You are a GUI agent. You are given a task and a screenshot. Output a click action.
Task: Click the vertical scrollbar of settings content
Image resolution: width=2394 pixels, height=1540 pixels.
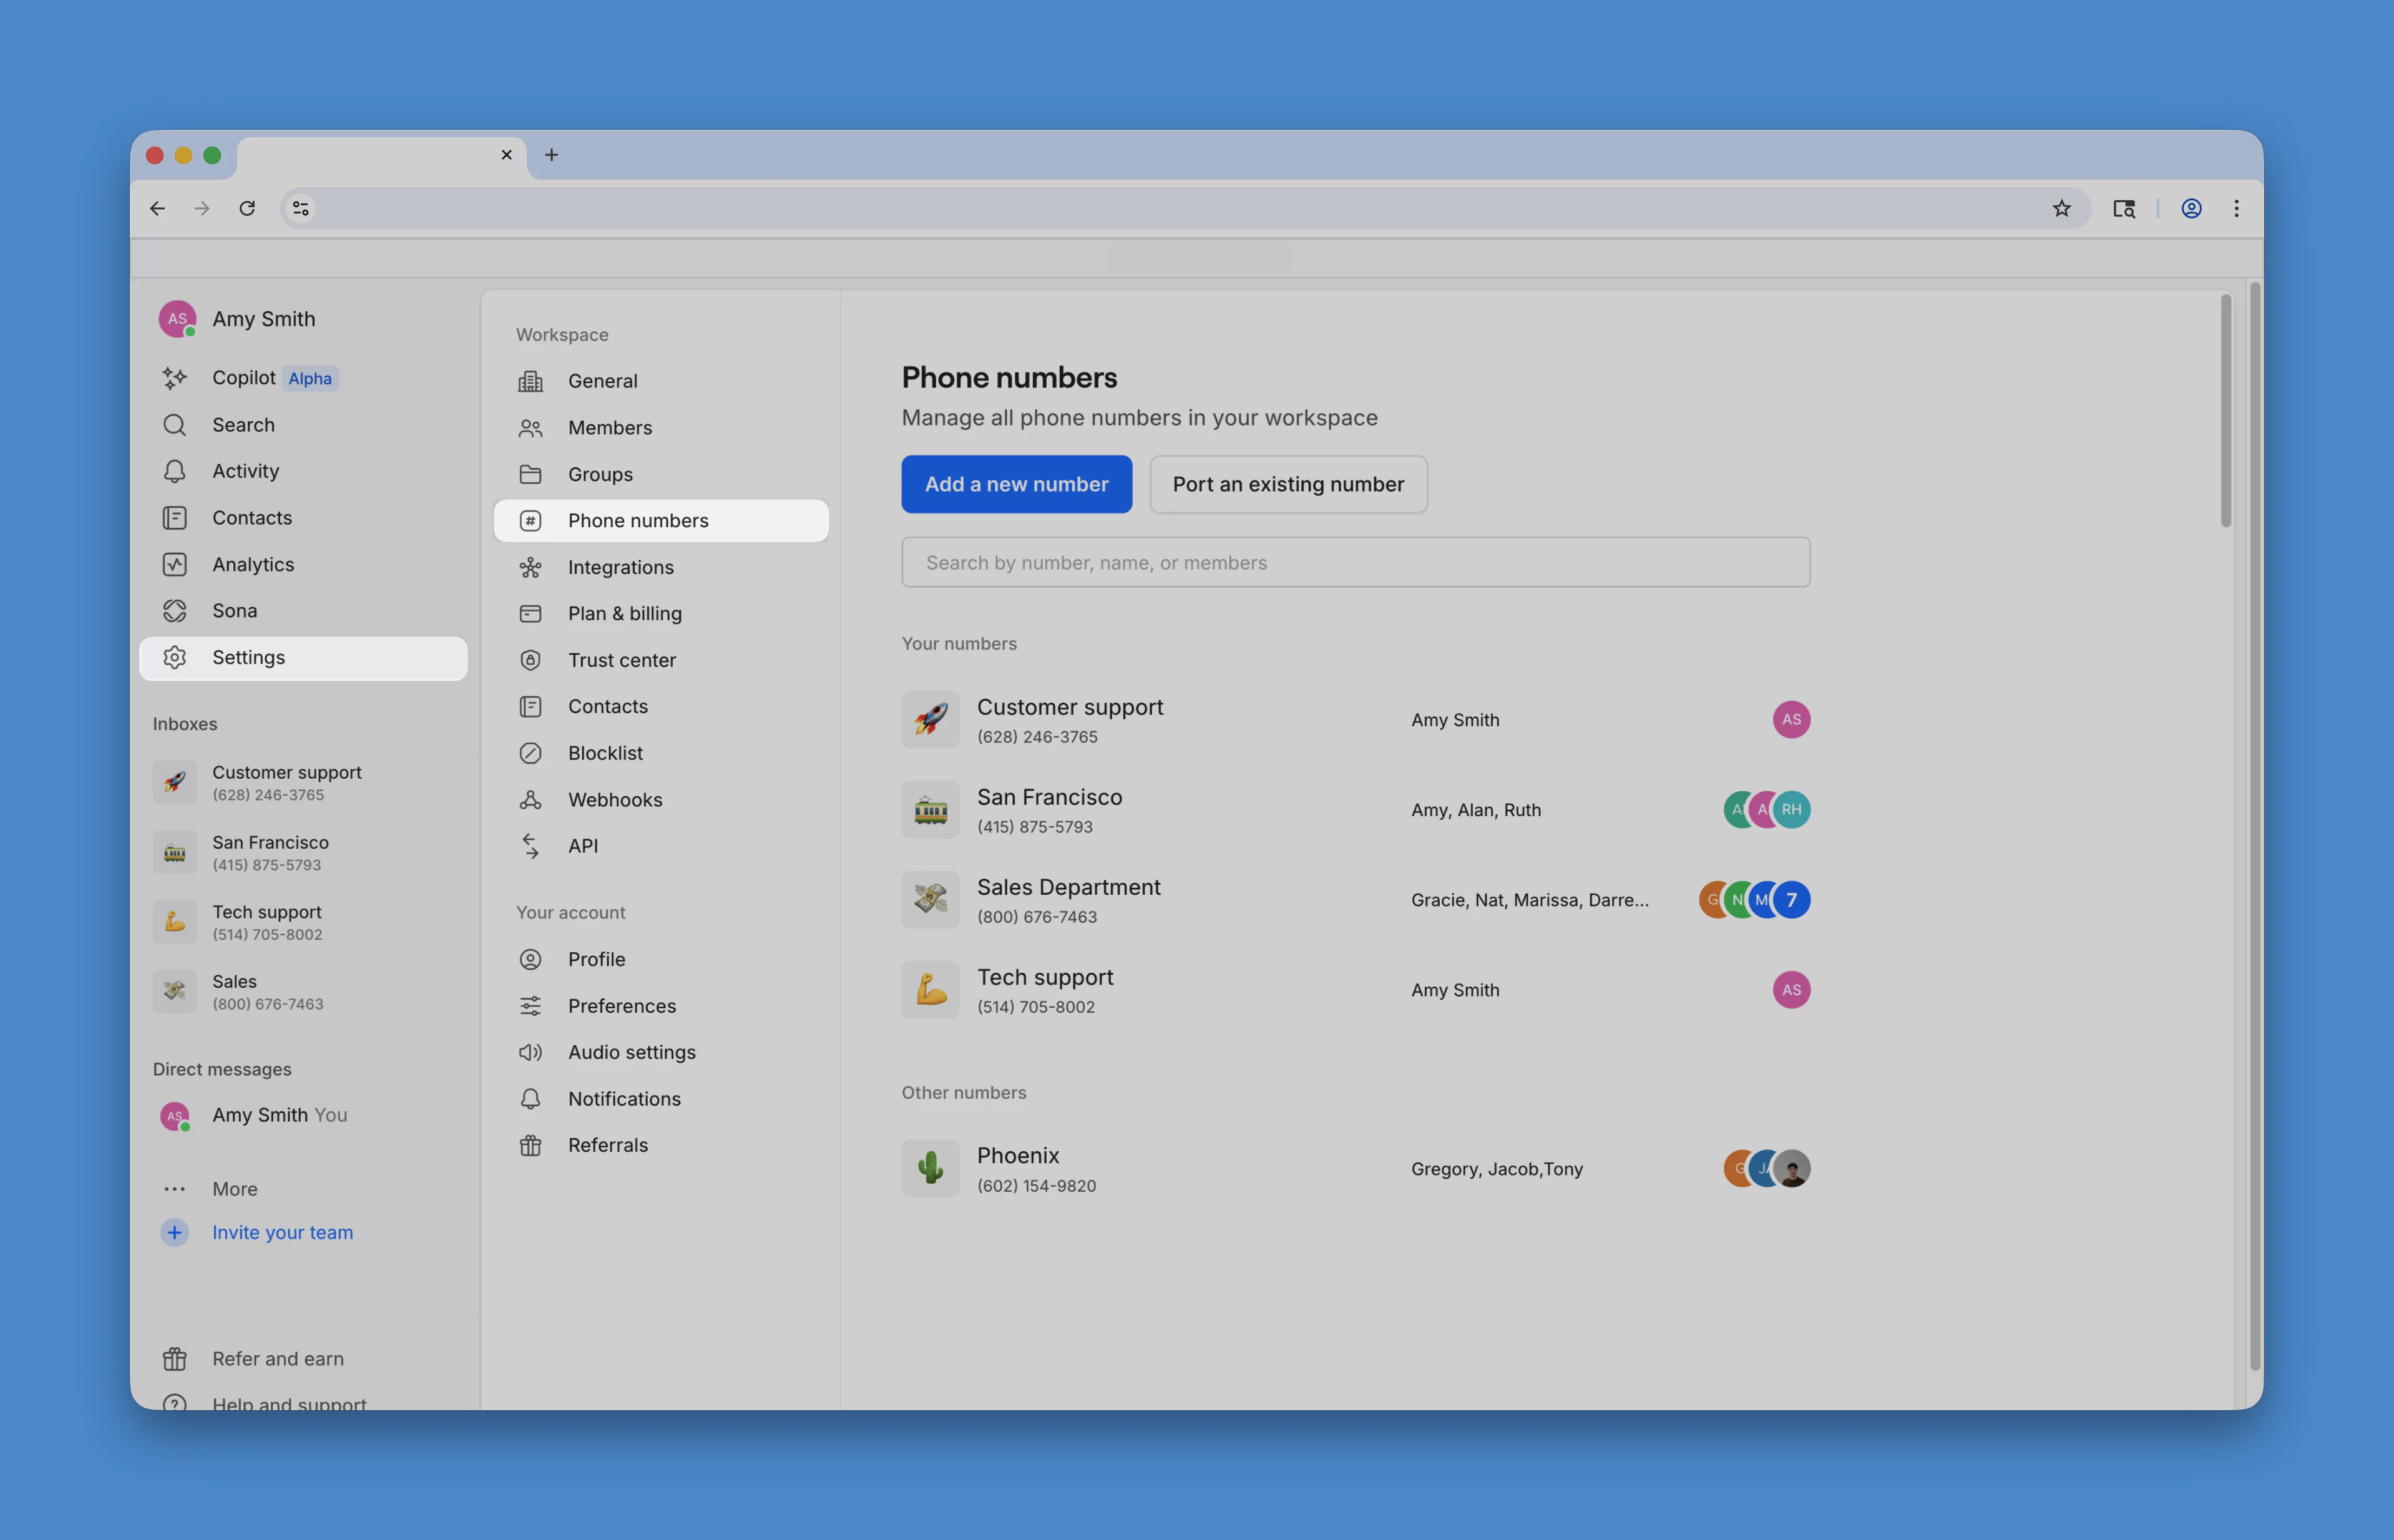click(2225, 411)
